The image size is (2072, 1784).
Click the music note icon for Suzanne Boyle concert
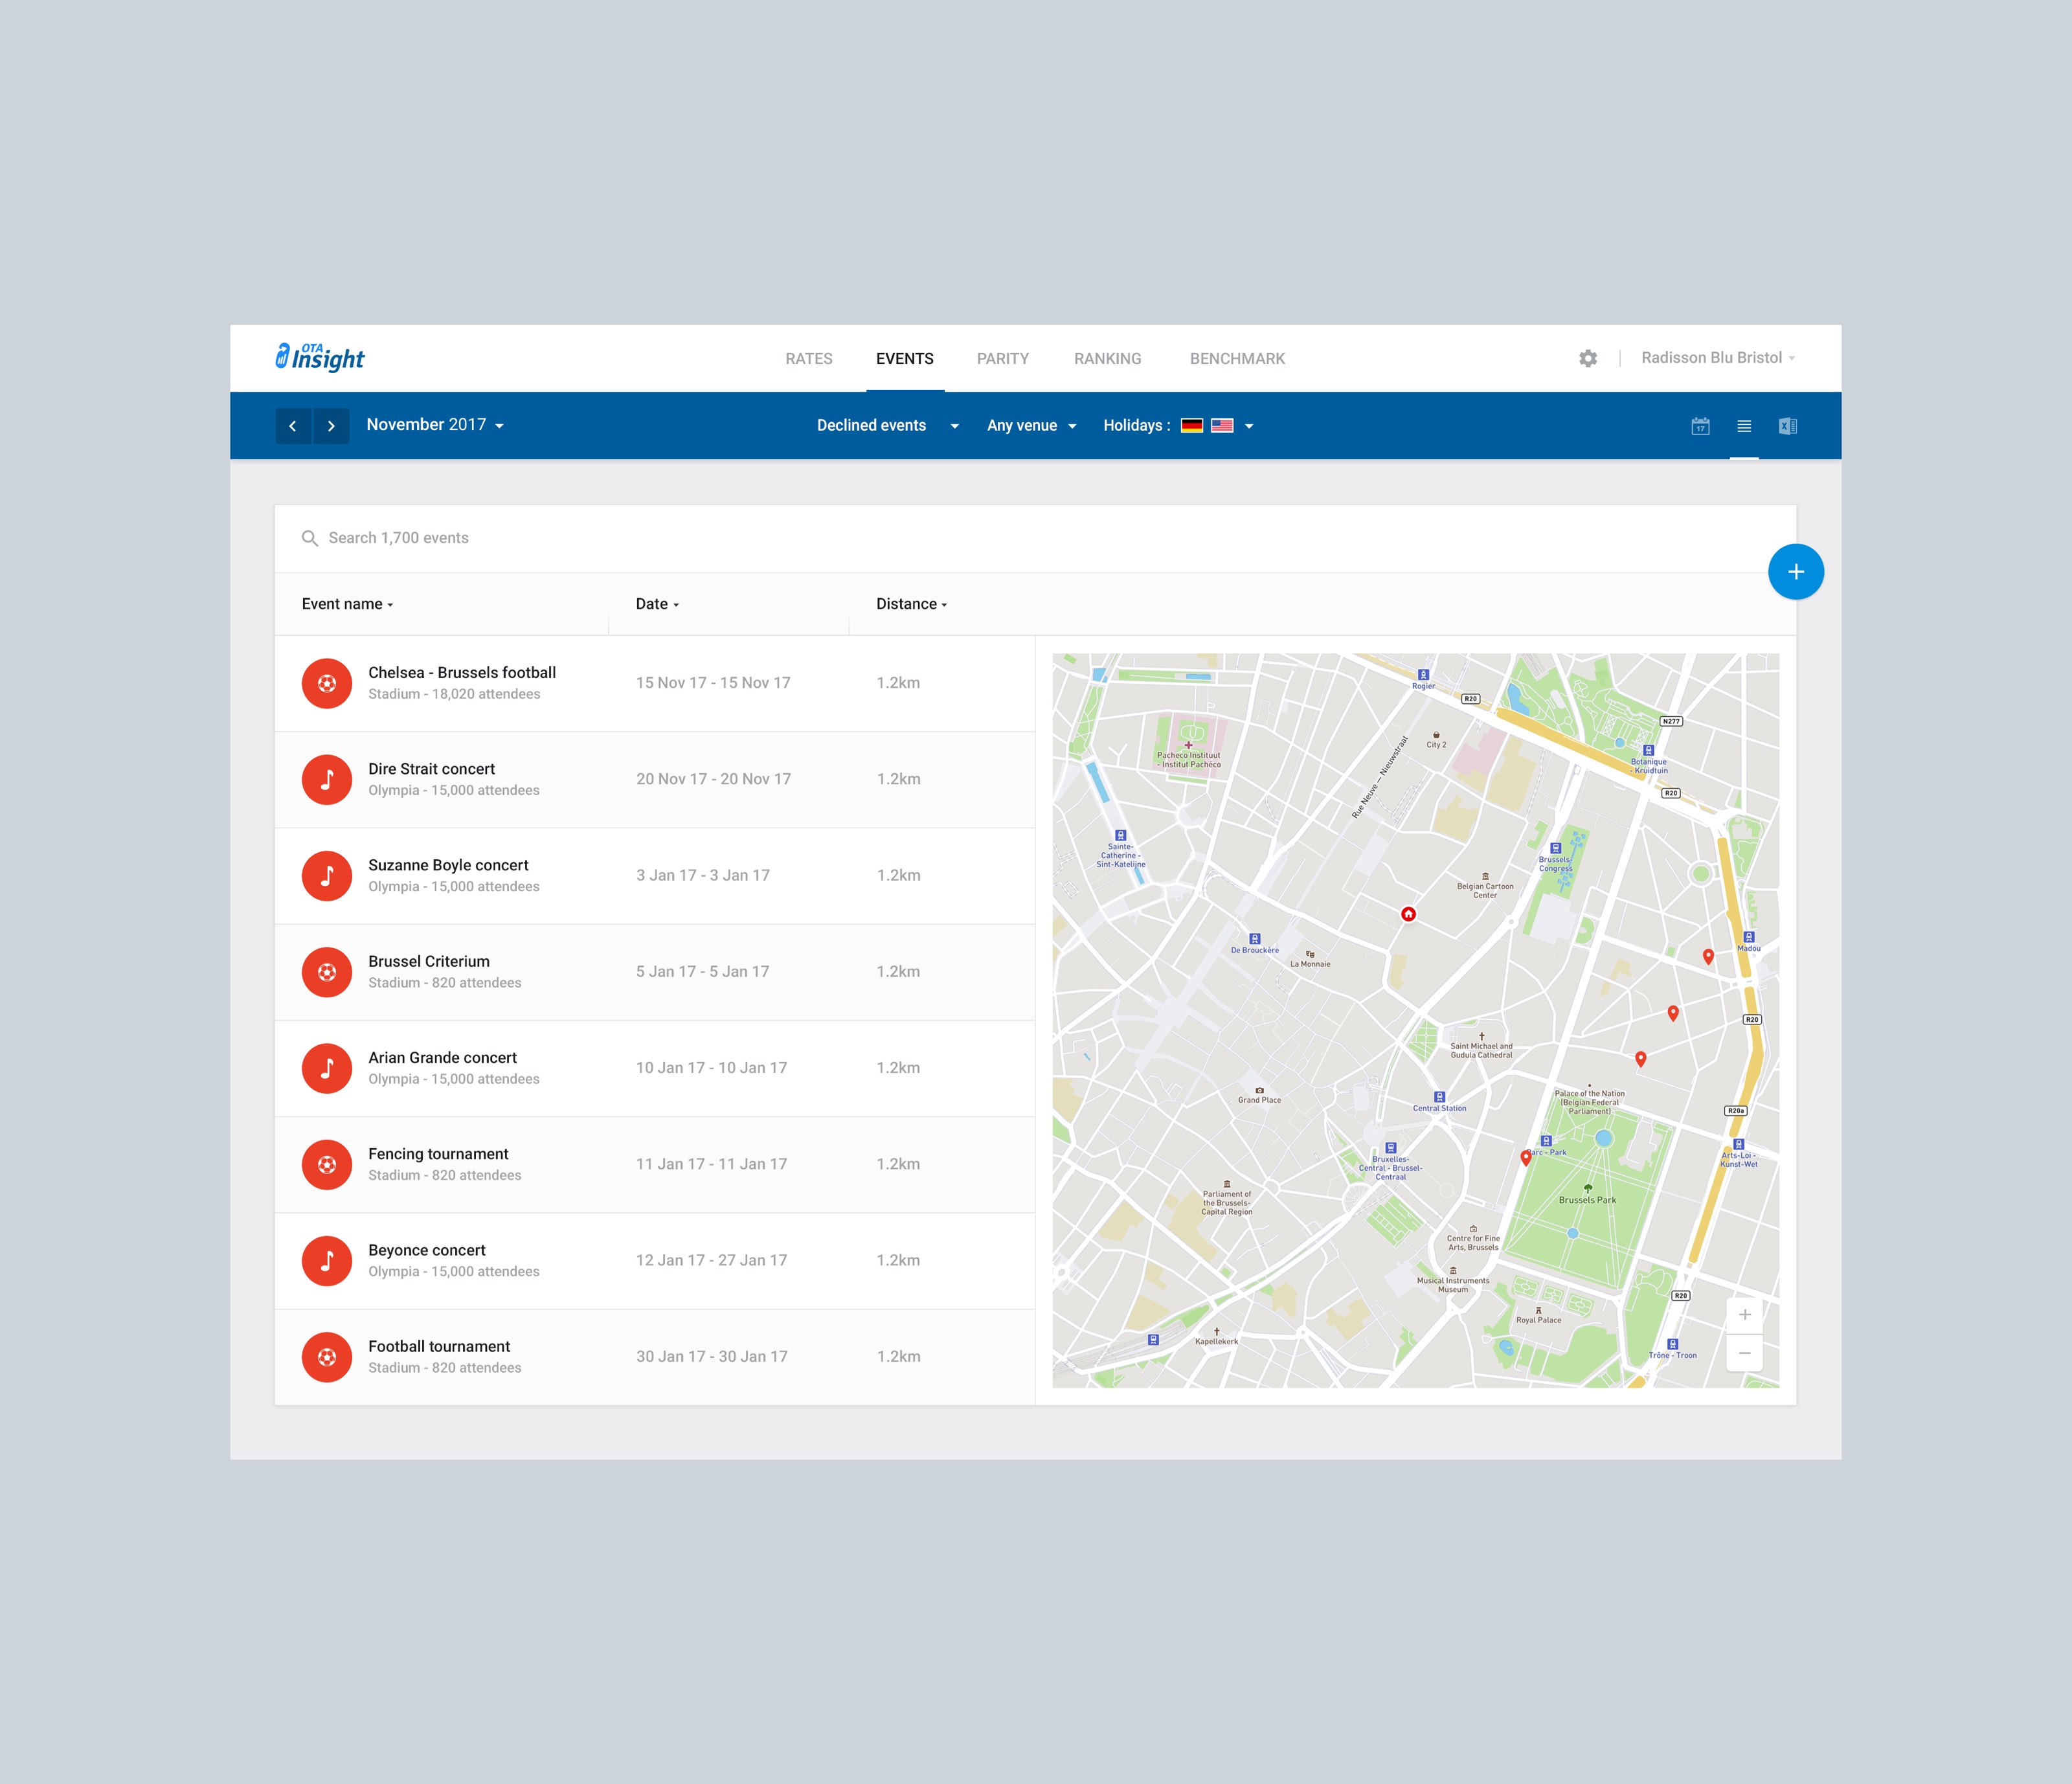click(x=328, y=873)
